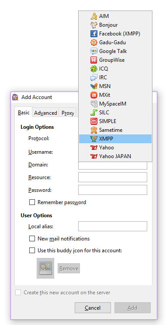Choose Gadu-Gadu protocol entry
The width and height of the screenshot is (166, 325).
pos(115,42)
